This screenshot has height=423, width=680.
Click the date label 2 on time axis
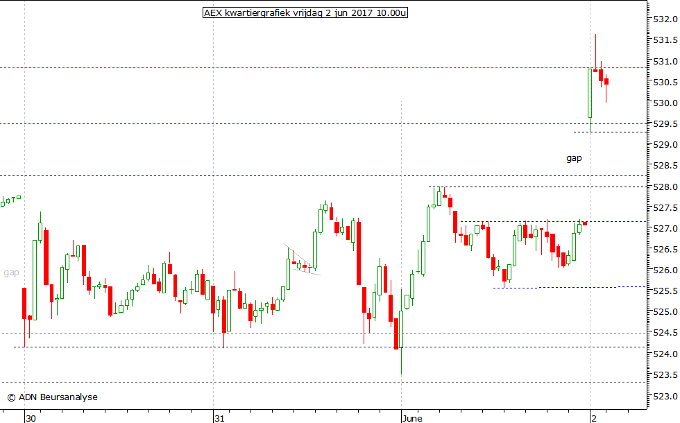pyautogui.click(x=594, y=418)
